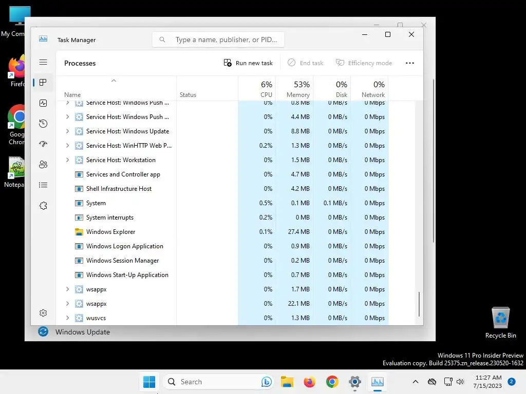
Task: Click the Windows Update icon in the Settings window behind
Action: 43,332
